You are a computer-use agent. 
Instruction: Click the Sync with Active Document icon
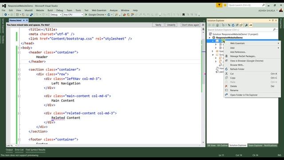tap(229, 25)
